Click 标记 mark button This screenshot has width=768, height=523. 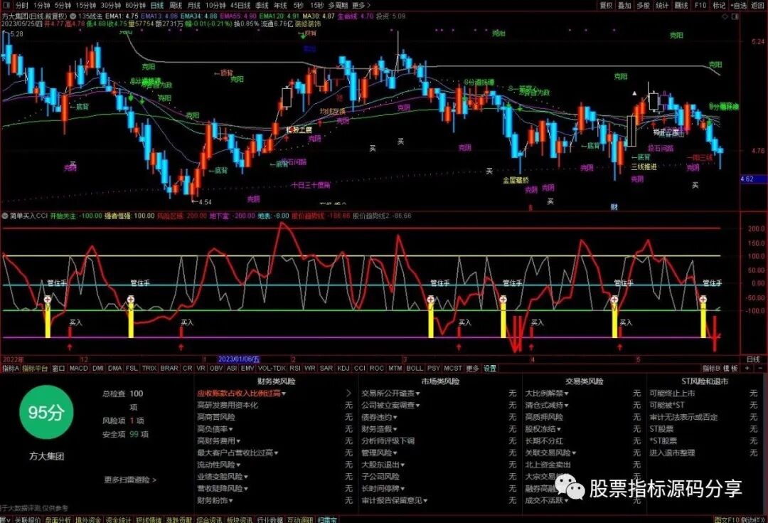point(719,6)
